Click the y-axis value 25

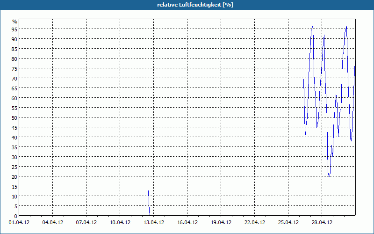[14, 167]
